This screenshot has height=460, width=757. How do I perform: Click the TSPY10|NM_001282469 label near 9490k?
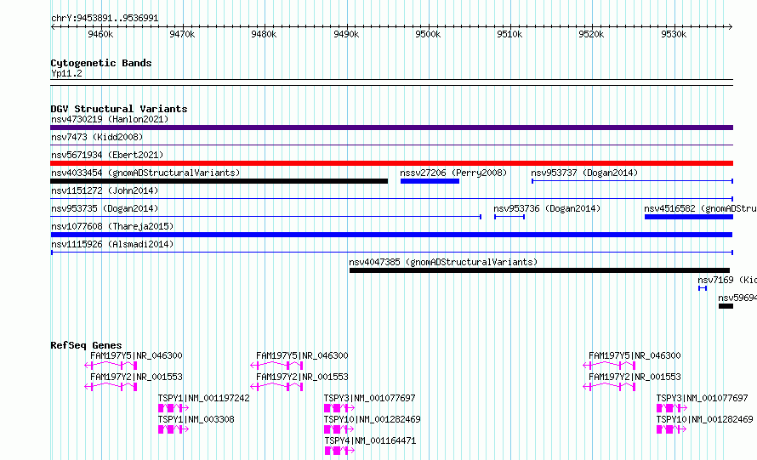372,419
